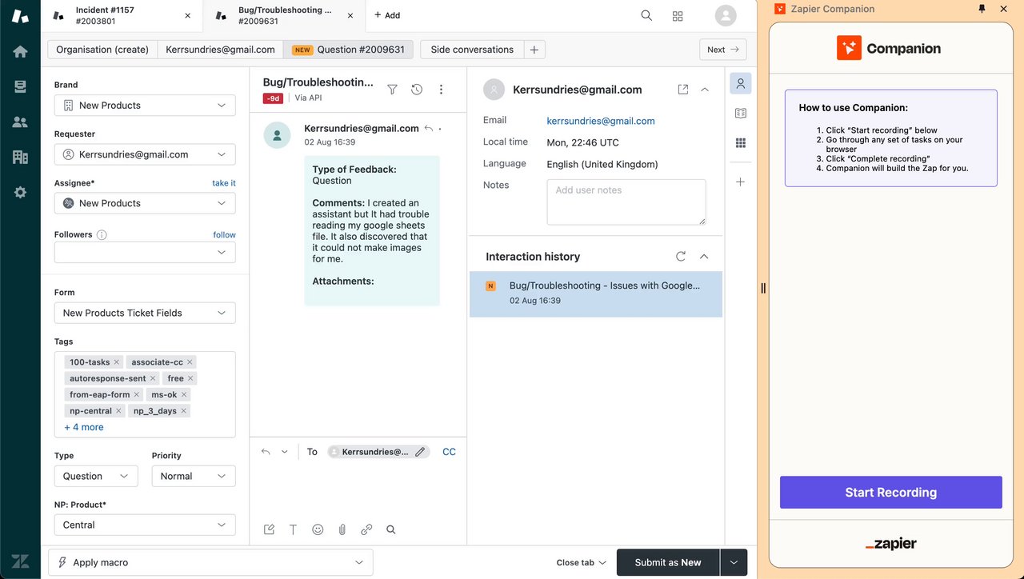Open the Form dropdown New Products Ticket Fields

(x=145, y=313)
